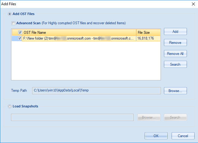Click the File Size column header
The image size is (198, 143).
pyautogui.click(x=148, y=33)
